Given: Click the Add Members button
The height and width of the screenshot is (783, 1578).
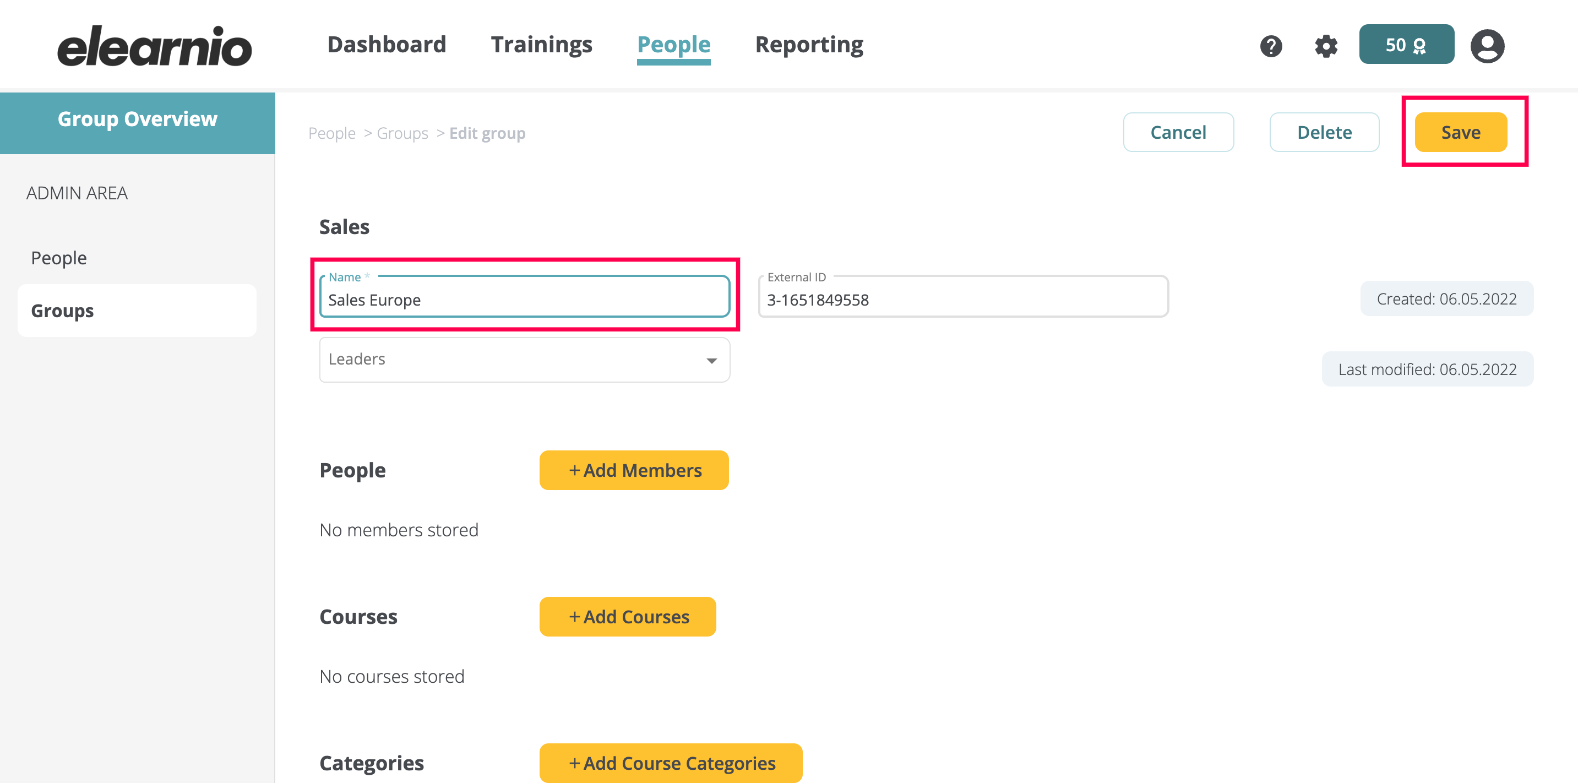Looking at the screenshot, I should click(x=634, y=471).
